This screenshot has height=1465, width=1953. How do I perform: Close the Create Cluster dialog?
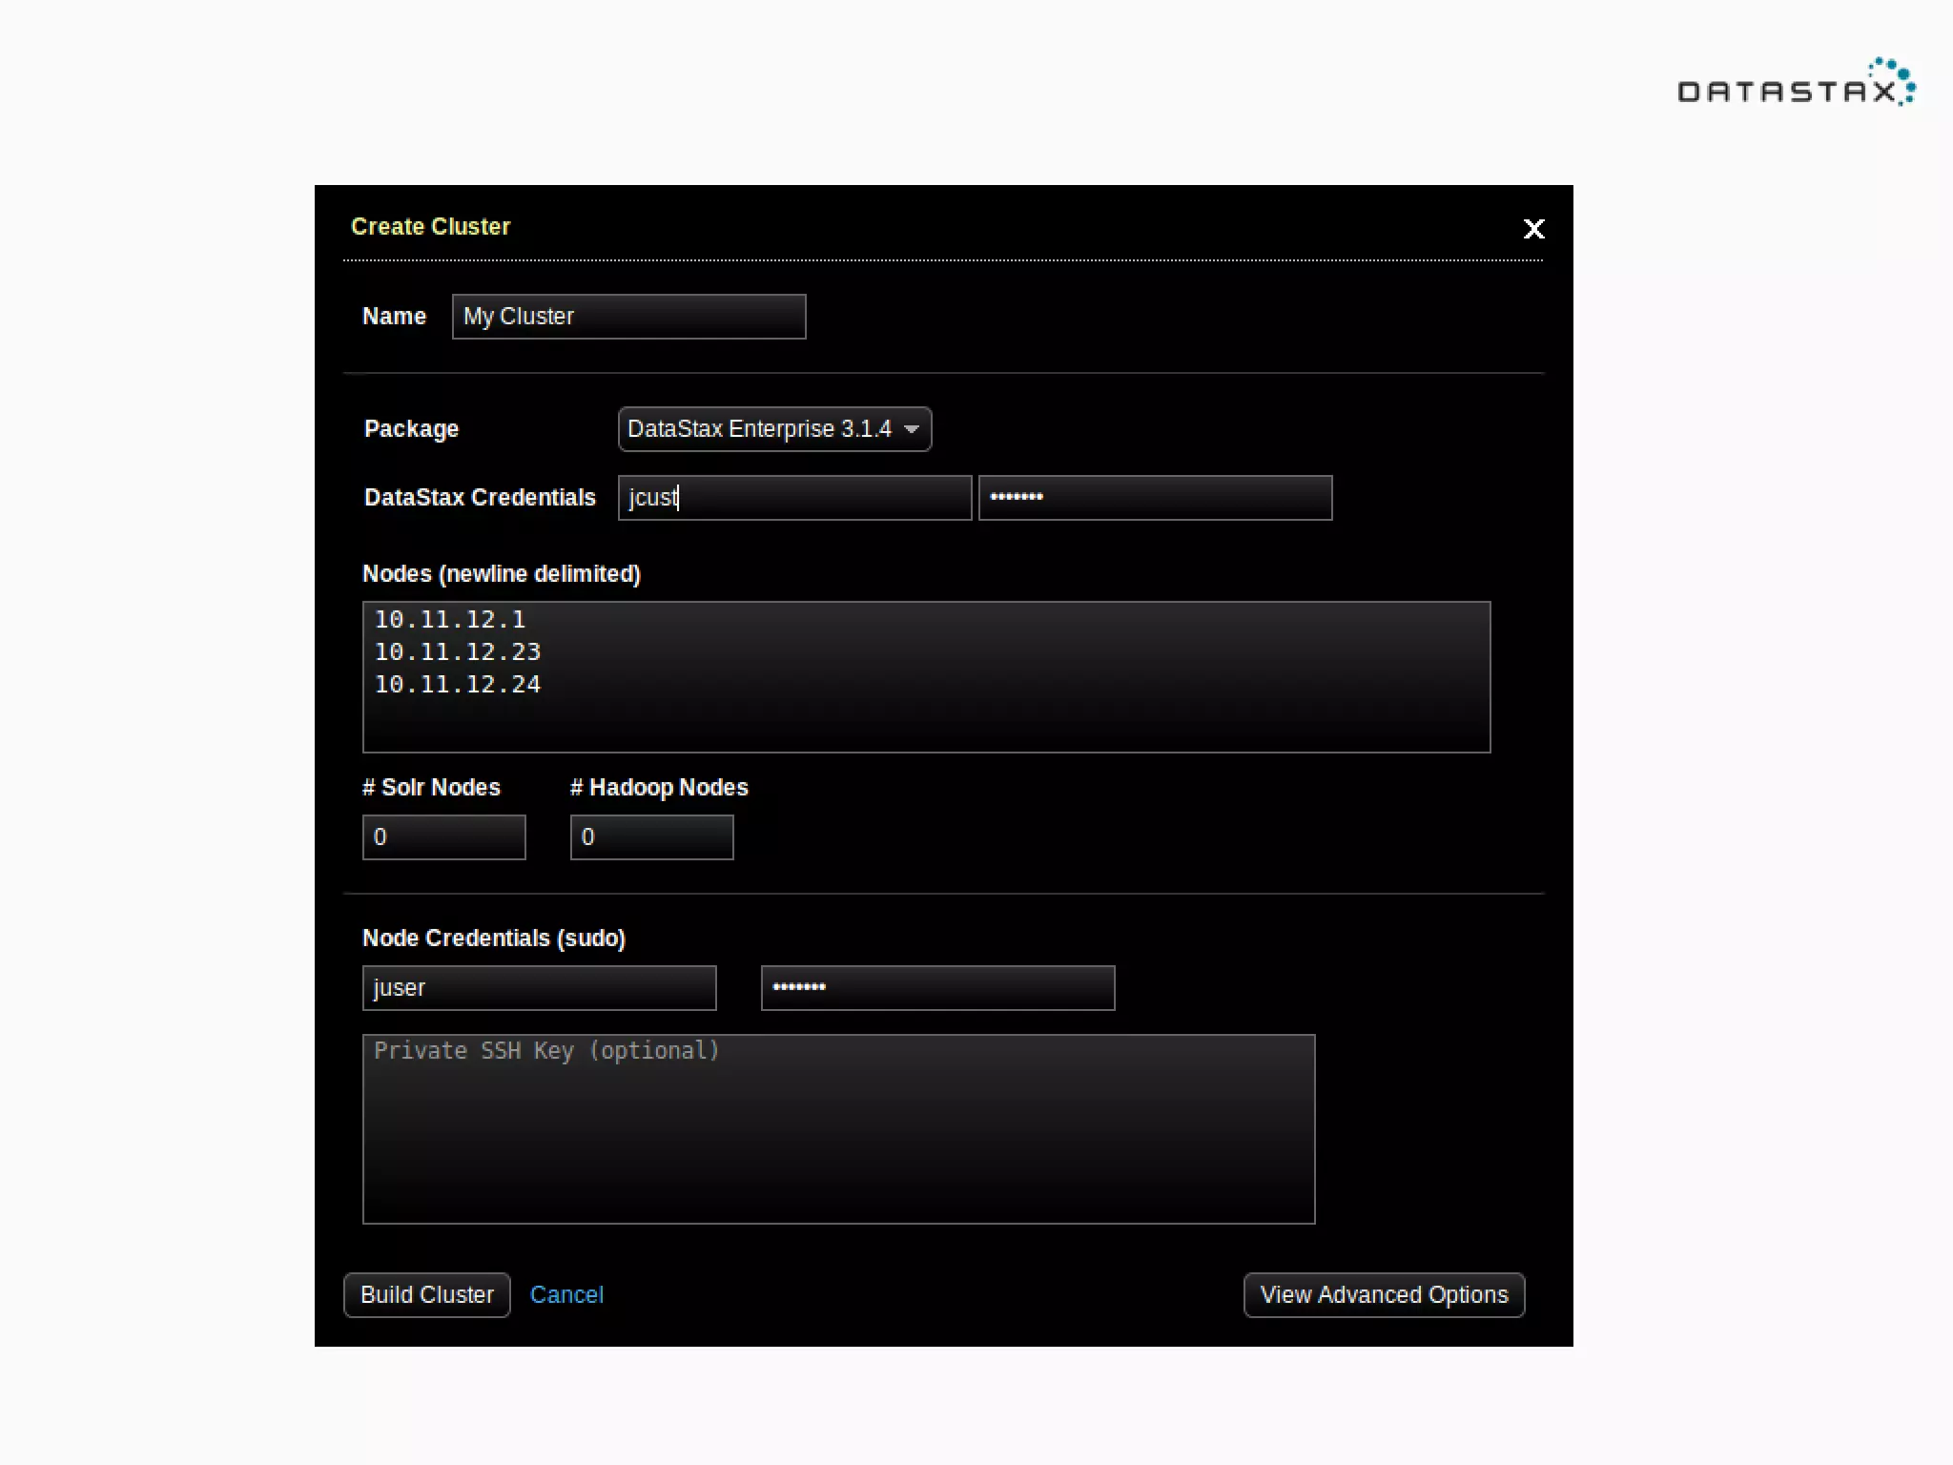pyautogui.click(x=1533, y=229)
